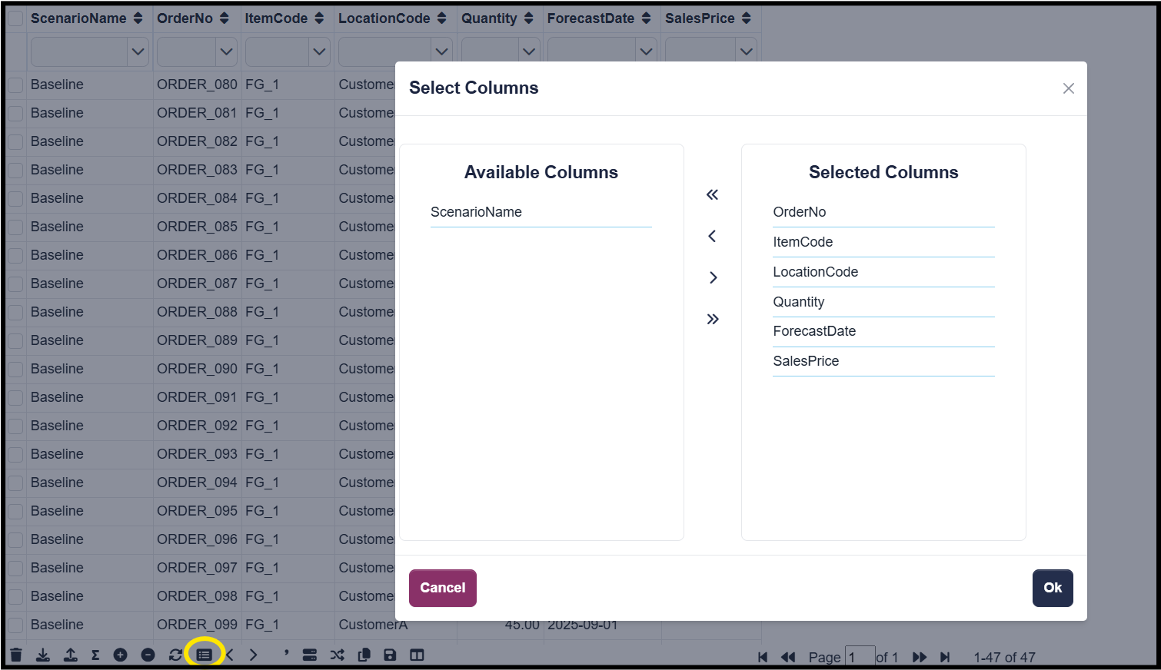The width and height of the screenshot is (1161, 670).
Task: Select the delete rows trash icon
Action: (x=17, y=655)
